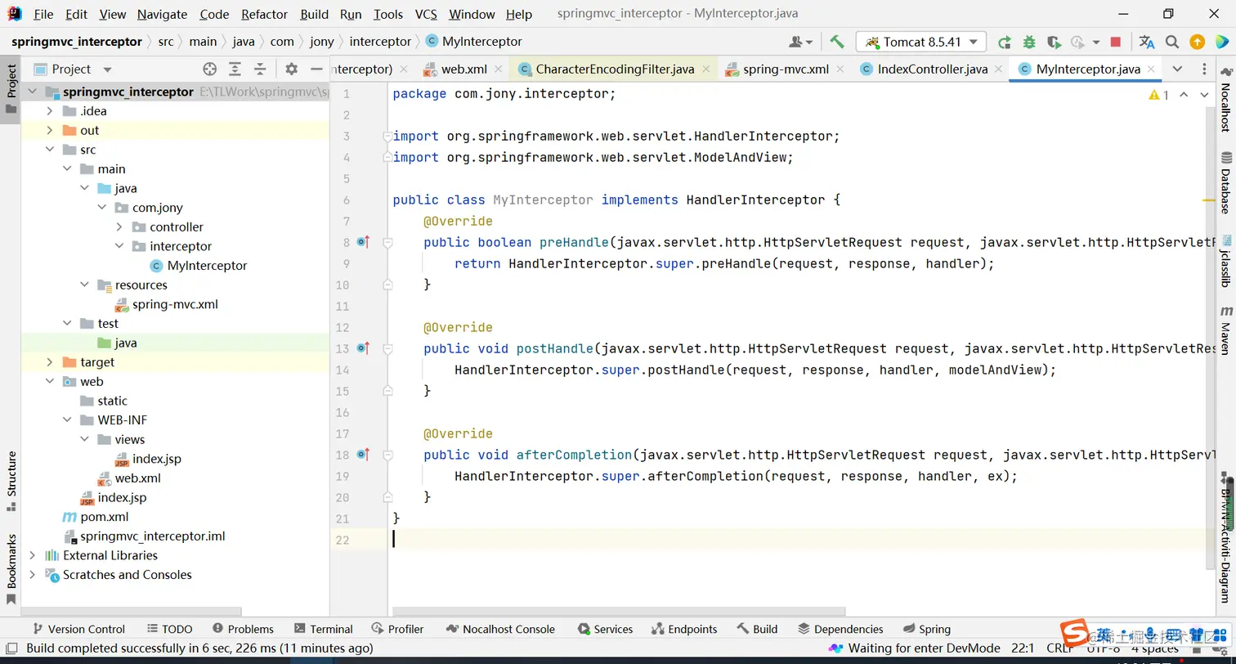Stop the running server with red square
The height and width of the screenshot is (664, 1236).
[x=1116, y=42]
